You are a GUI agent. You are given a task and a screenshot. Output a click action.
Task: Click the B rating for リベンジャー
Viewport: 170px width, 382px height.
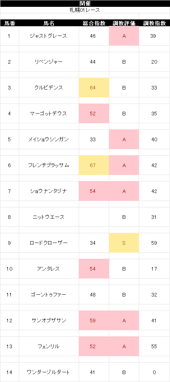click(124, 62)
